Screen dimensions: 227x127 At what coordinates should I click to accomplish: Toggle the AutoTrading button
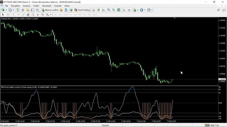click(82, 10)
